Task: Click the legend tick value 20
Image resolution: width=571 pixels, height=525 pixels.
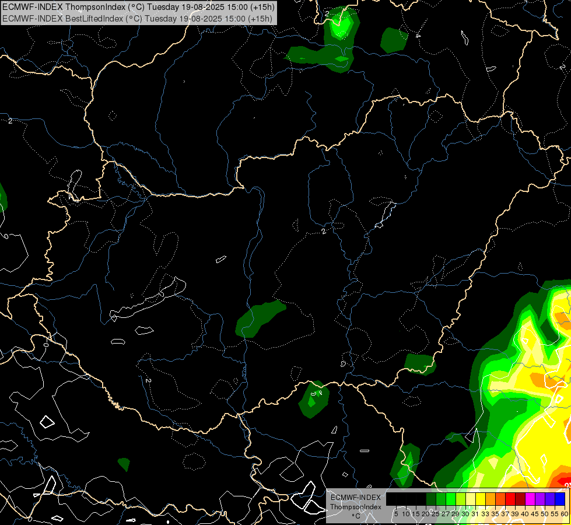Action: [426, 514]
